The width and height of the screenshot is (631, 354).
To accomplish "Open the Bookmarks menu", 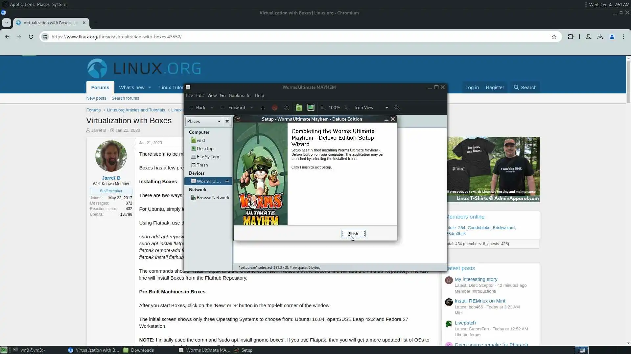I will coord(240,95).
